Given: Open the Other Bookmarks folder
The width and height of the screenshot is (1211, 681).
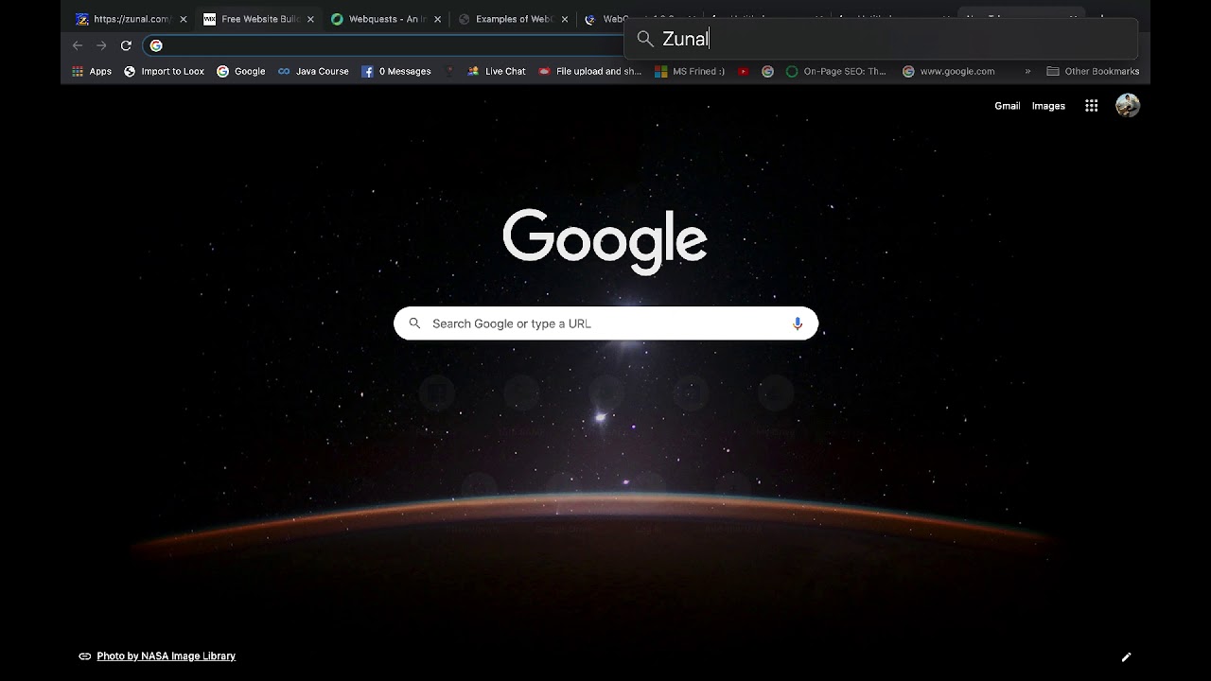Looking at the screenshot, I should coord(1093,71).
